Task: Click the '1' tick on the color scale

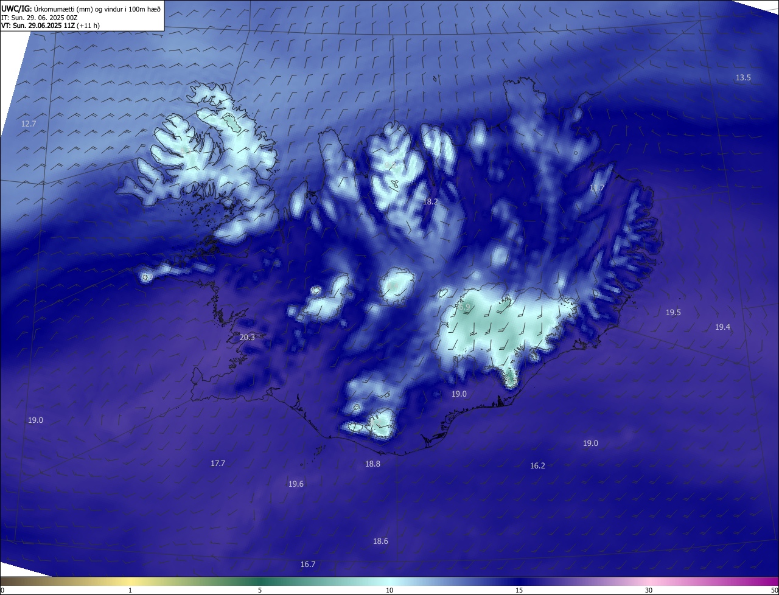Action: point(130,590)
